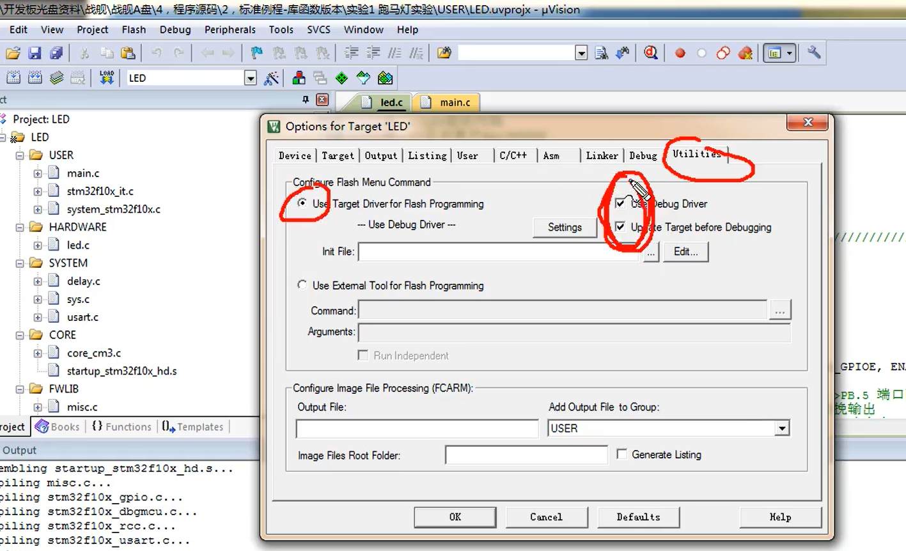
Task: Click the Settings button
Action: coord(565,227)
